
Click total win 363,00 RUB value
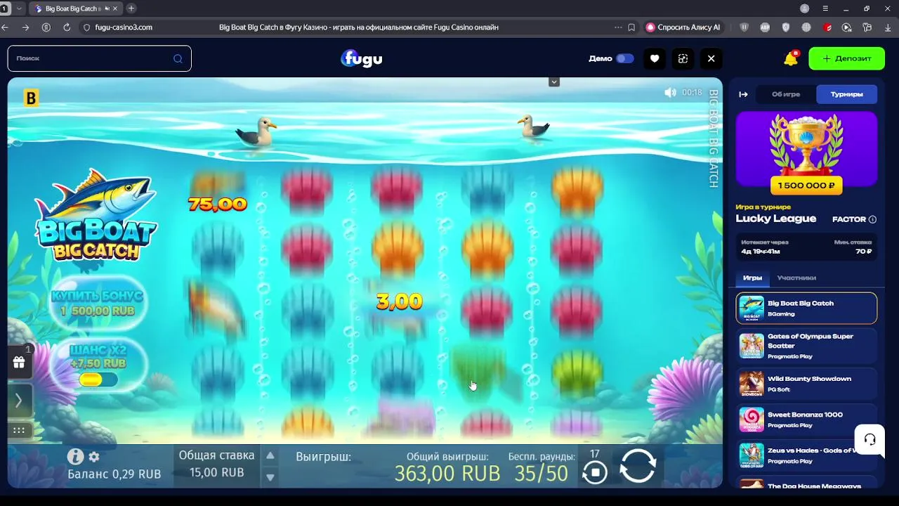click(x=447, y=474)
